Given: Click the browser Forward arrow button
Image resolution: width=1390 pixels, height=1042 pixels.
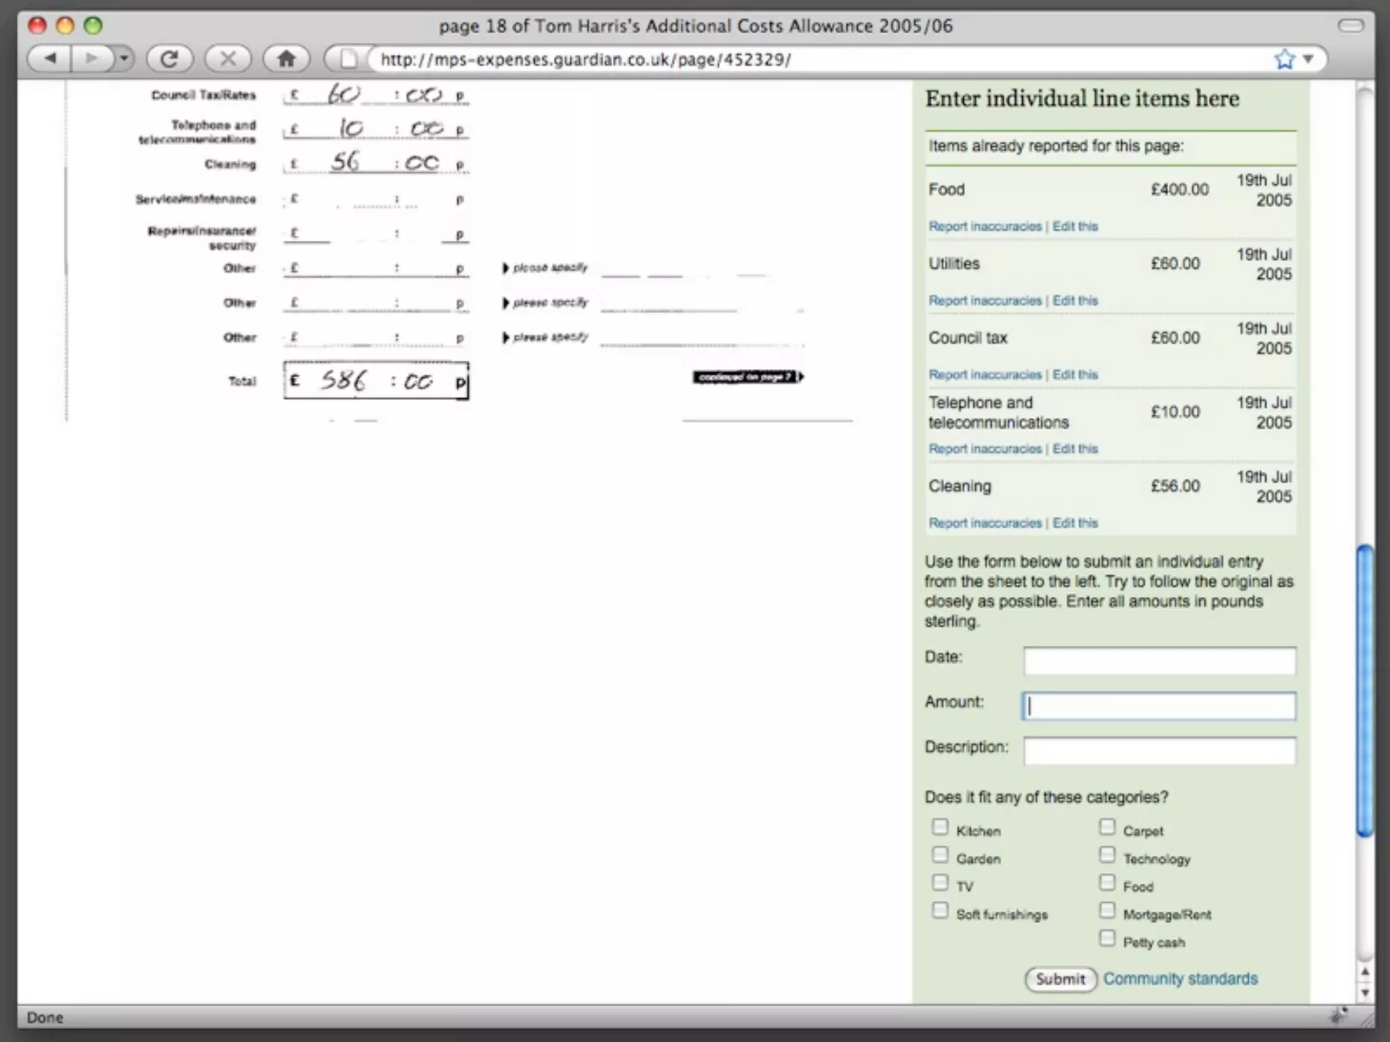Looking at the screenshot, I should (91, 59).
